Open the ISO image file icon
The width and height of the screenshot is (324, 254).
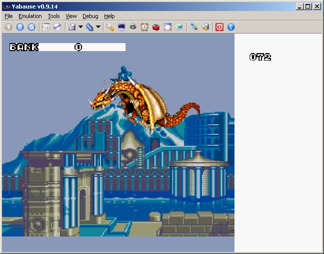coord(46,27)
